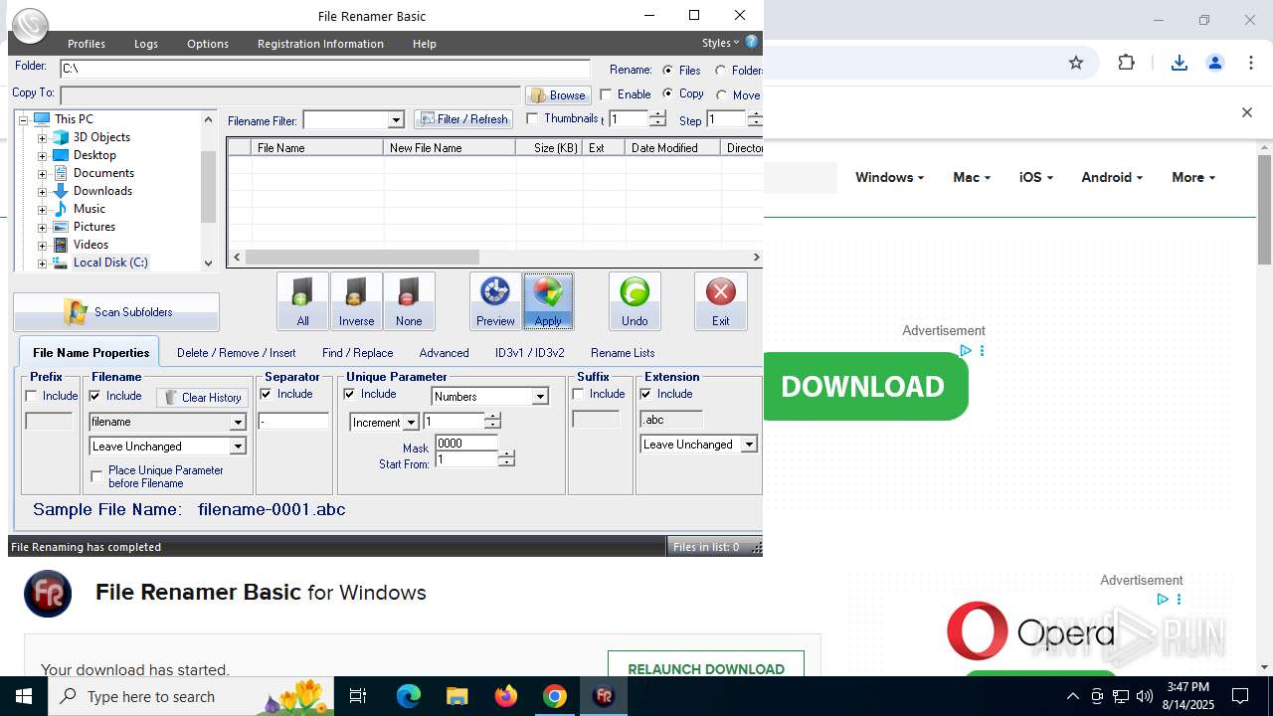Open File Explorer from taskbar
This screenshot has height=716, width=1273.
(x=456, y=696)
